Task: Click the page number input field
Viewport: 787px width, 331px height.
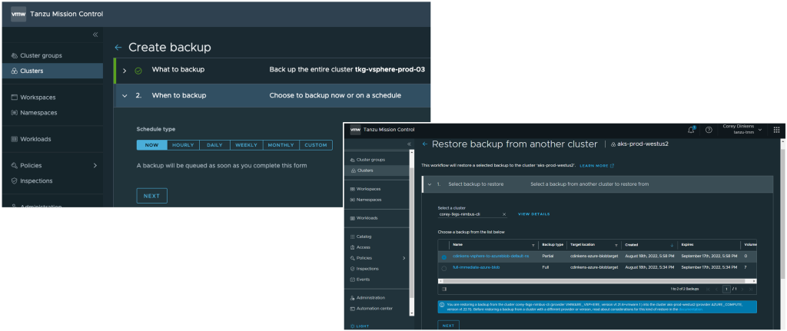Action: point(726,290)
